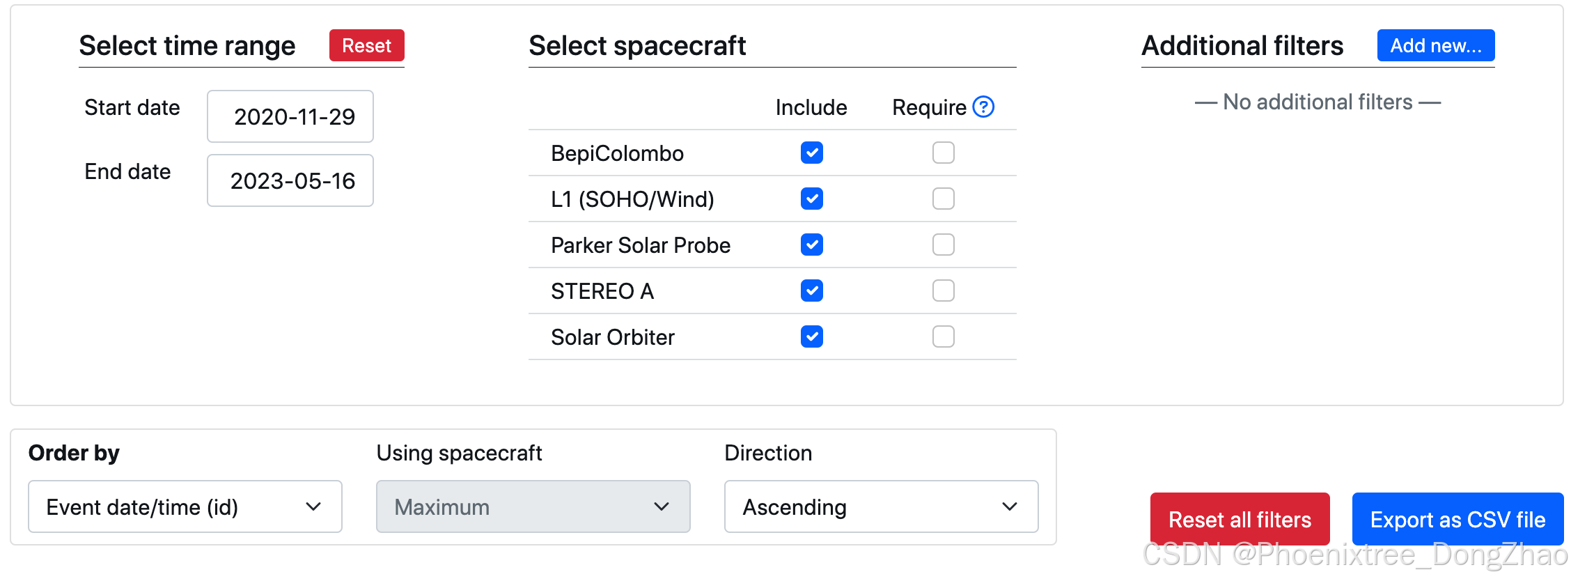
Task: Open the Using spacecraft Maximum dropdown
Action: tap(533, 506)
